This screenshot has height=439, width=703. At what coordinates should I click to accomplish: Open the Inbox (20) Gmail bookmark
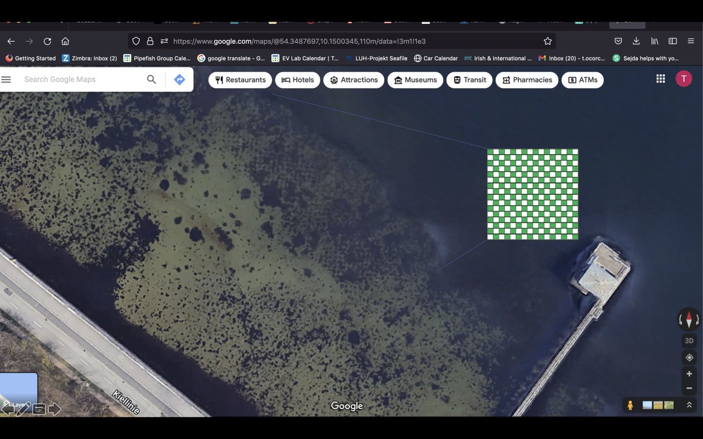click(x=572, y=58)
